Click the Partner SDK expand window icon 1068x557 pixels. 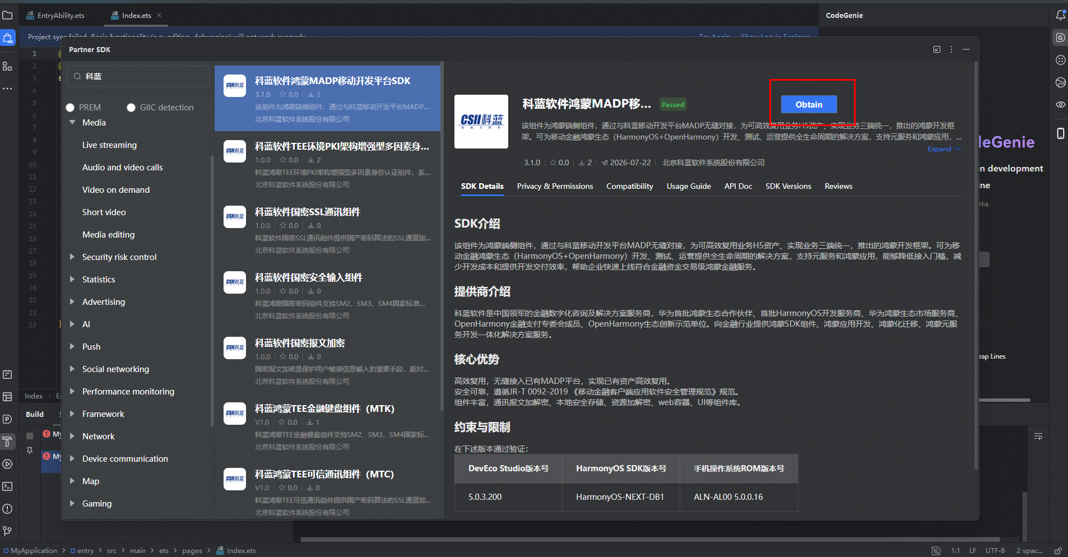pos(937,49)
